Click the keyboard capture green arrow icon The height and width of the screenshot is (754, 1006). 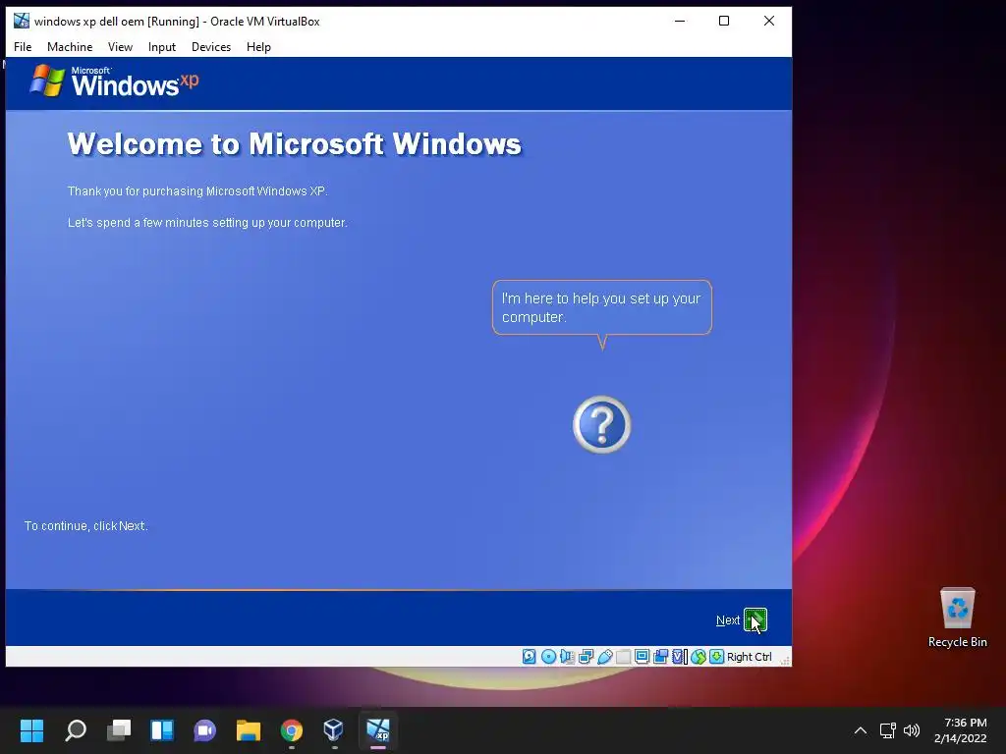click(x=716, y=657)
